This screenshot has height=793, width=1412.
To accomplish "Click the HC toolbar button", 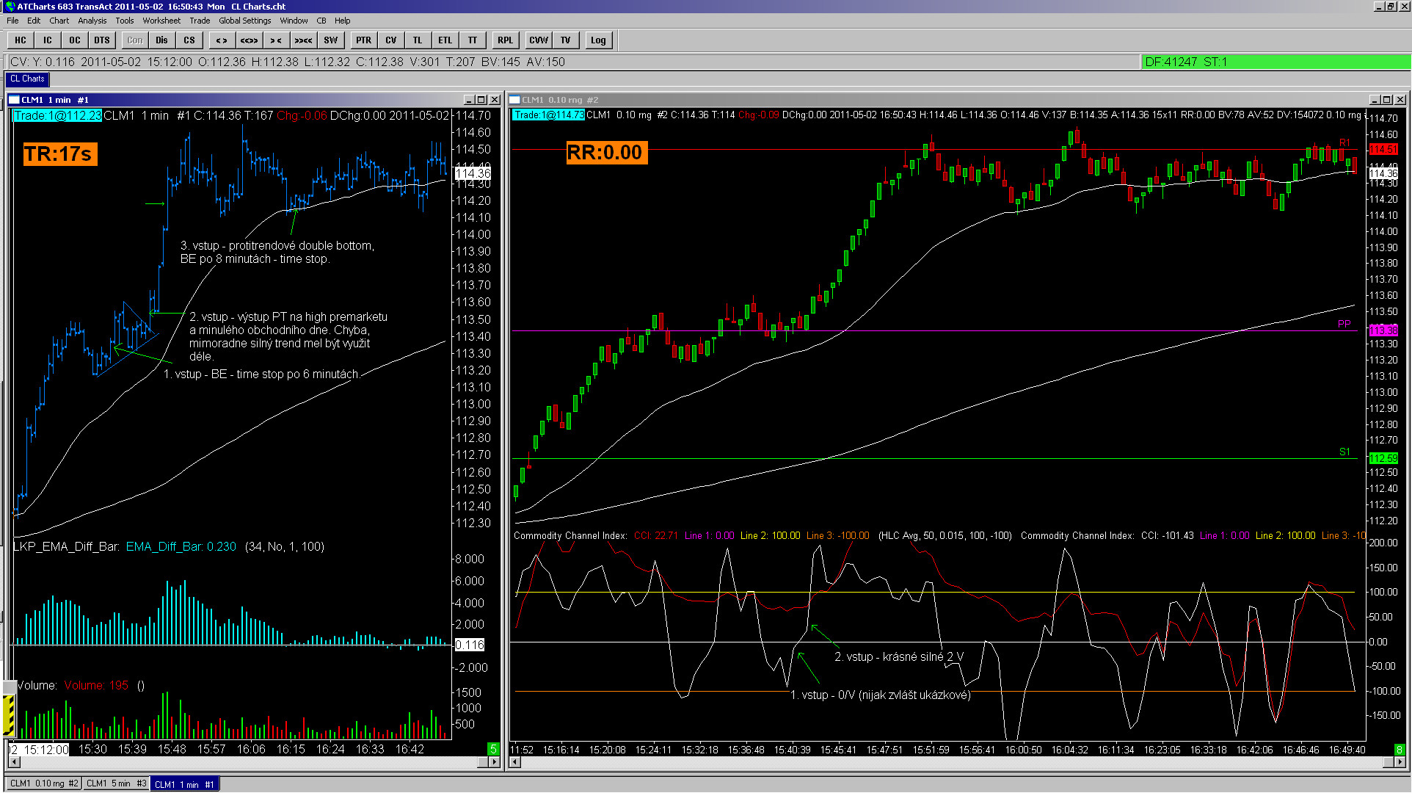I will coord(21,40).
